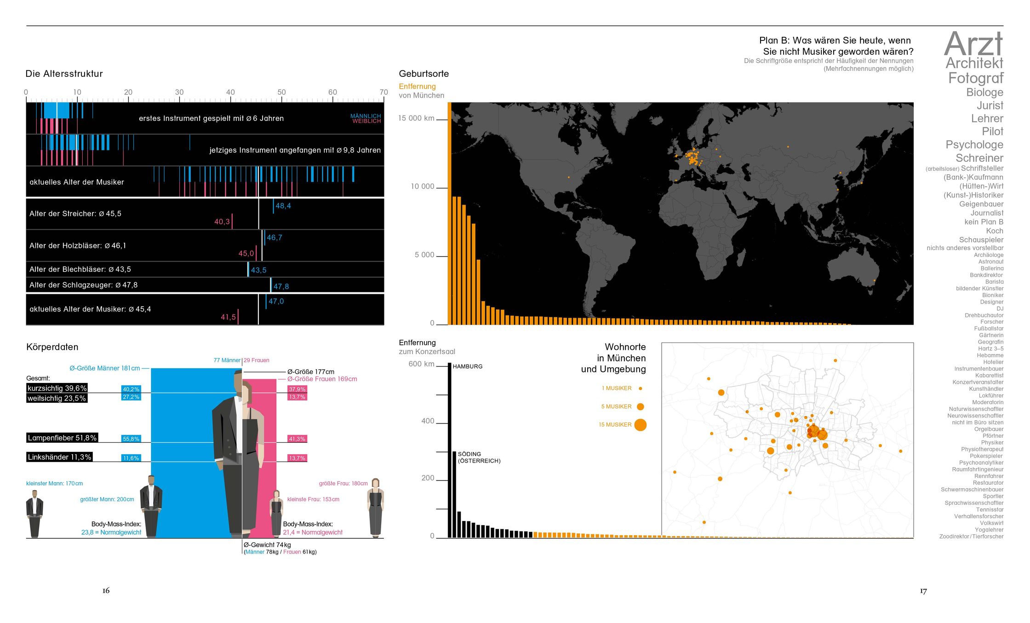This screenshot has width=1030, height=623.
Task: Click the smallest woman figure illustration
Action: click(x=276, y=514)
